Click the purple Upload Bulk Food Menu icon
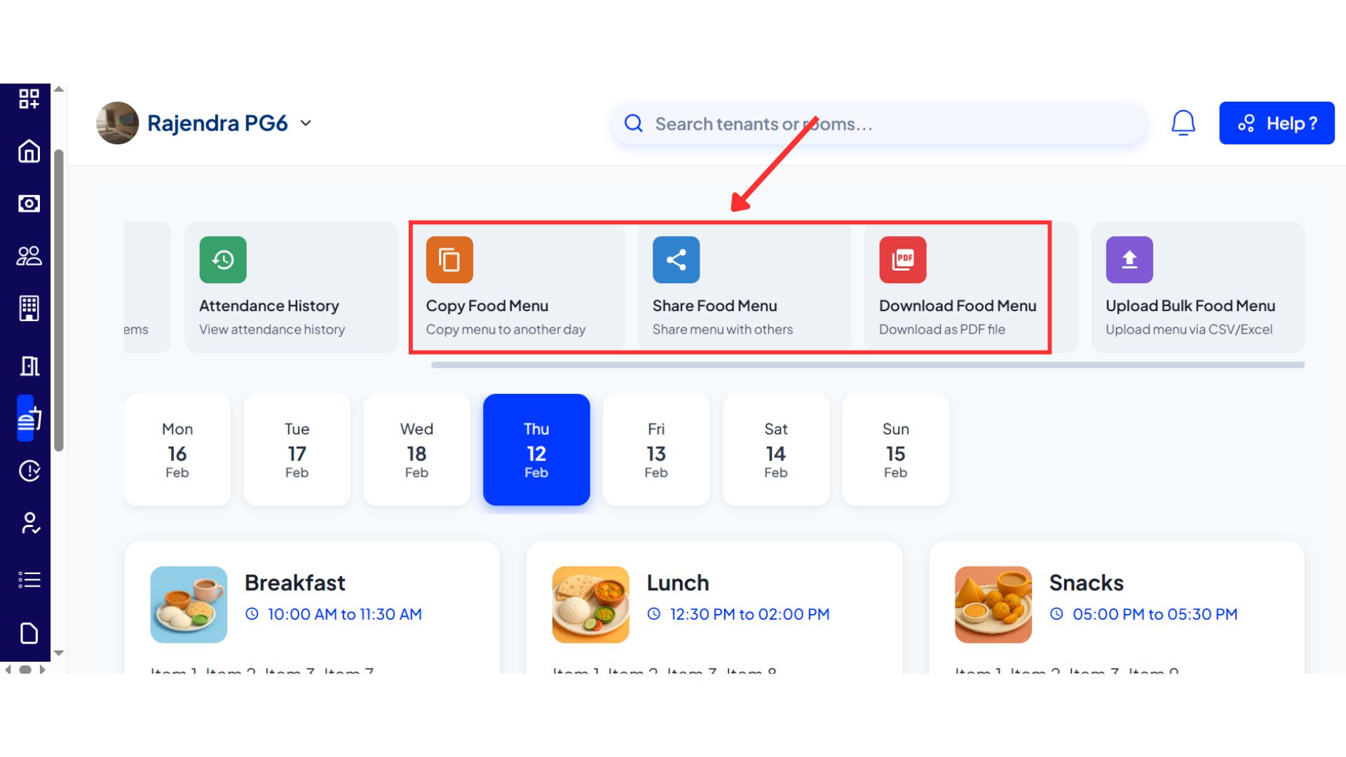The height and width of the screenshot is (757, 1346). [1129, 260]
